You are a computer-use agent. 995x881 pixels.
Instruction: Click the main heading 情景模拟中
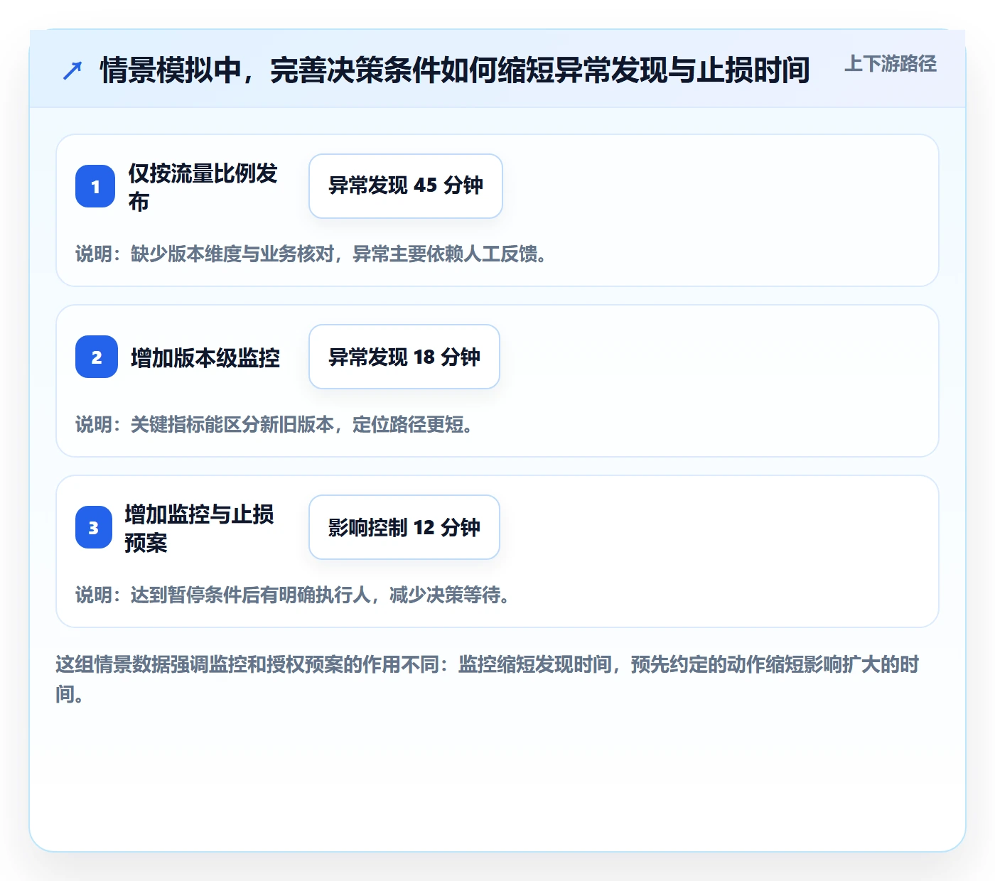click(x=455, y=70)
